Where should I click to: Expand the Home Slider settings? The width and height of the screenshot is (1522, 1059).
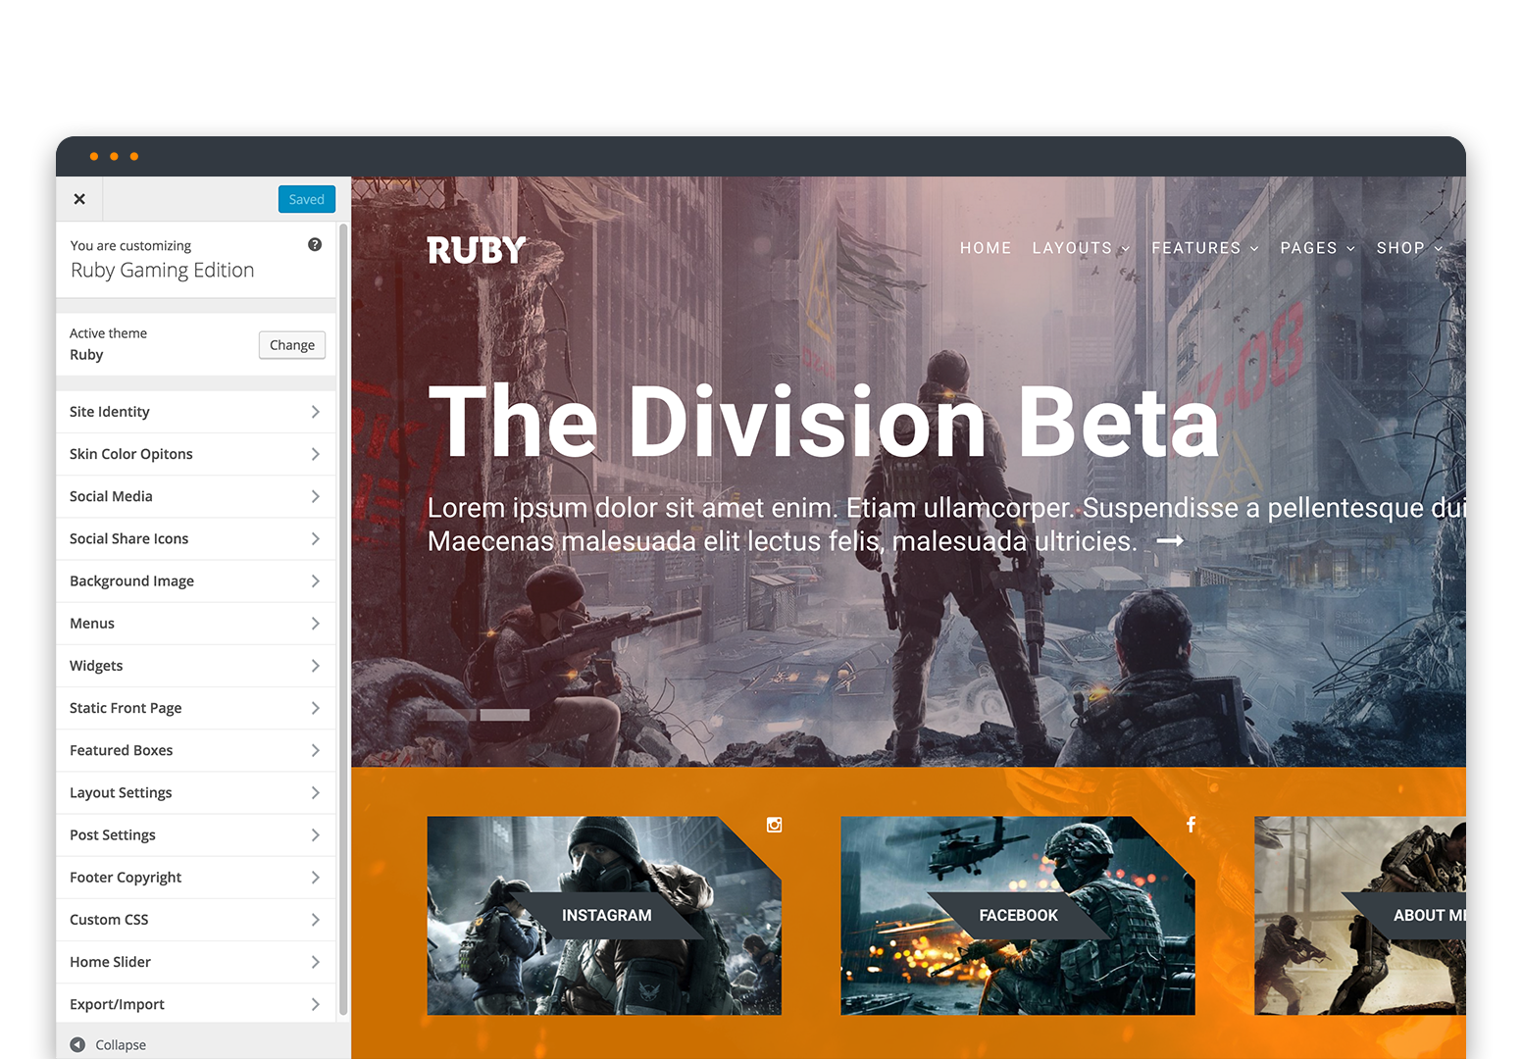tap(195, 962)
